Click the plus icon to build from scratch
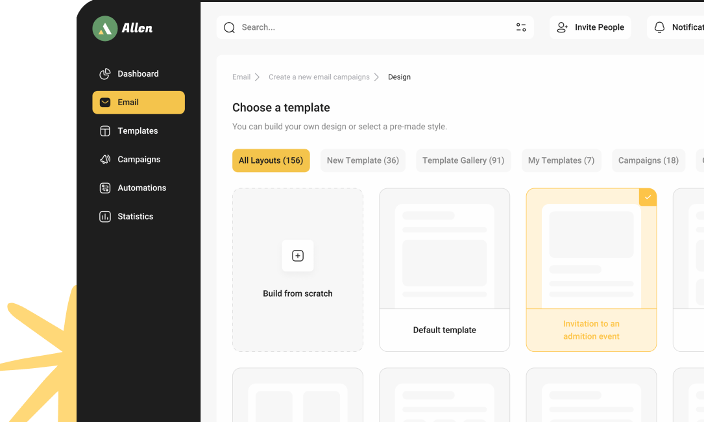 (298, 256)
